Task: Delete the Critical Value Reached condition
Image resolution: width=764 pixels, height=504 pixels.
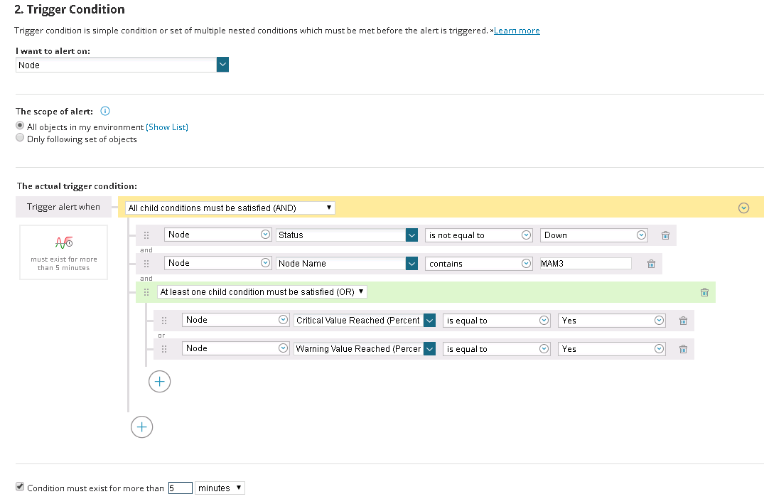Action: (x=683, y=321)
